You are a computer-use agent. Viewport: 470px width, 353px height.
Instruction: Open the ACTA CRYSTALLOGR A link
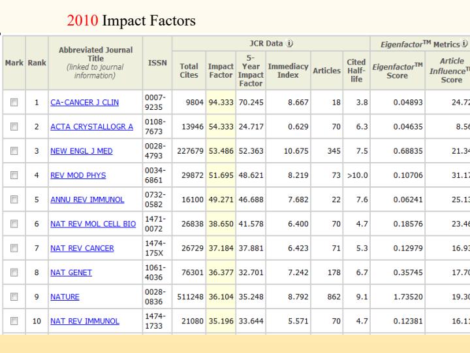point(92,127)
